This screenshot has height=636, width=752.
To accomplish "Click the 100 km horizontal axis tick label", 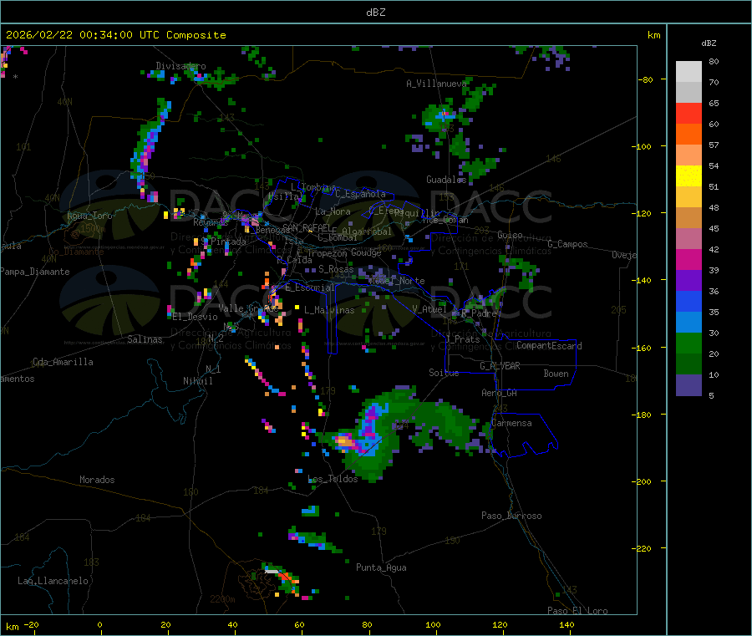I will [x=433, y=624].
